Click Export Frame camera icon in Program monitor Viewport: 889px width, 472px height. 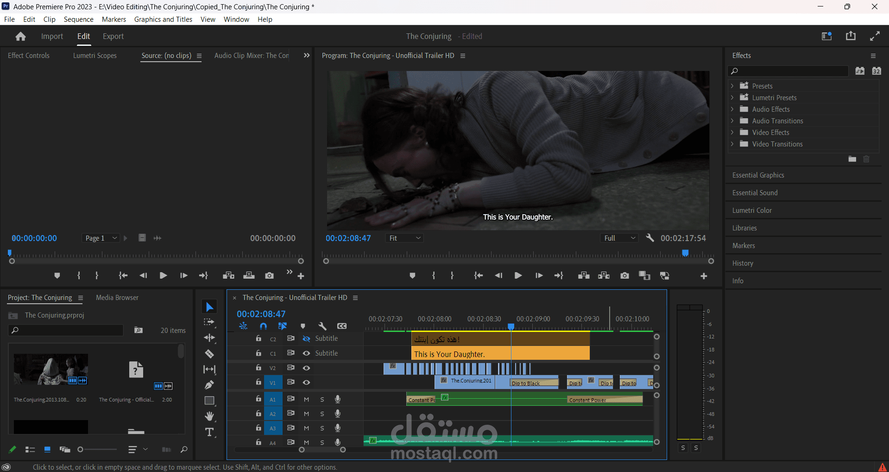coord(624,276)
